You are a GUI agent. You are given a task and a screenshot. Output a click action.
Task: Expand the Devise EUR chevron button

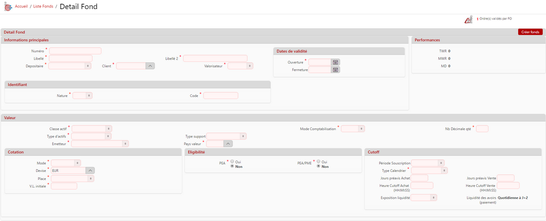pos(90,170)
